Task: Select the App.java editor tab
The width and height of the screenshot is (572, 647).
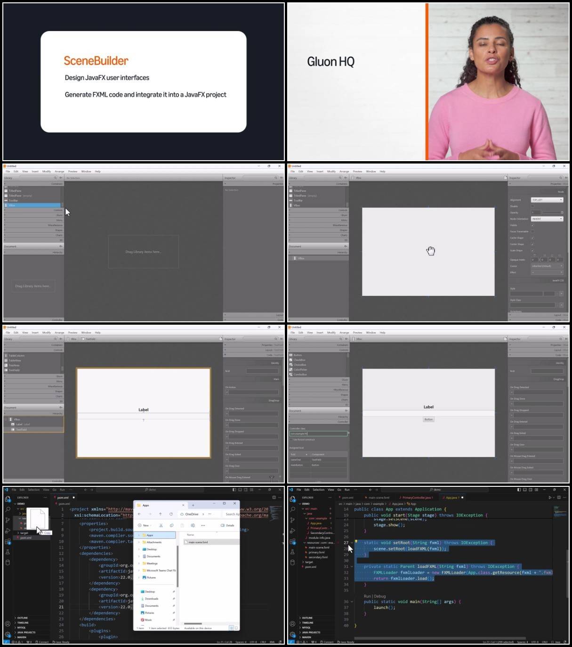Action: click(x=451, y=497)
